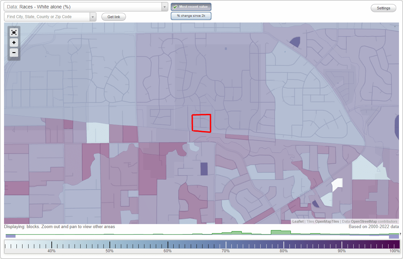Click the zoom in icon on the map
Viewport: 403px width, 259px height.
[14, 43]
